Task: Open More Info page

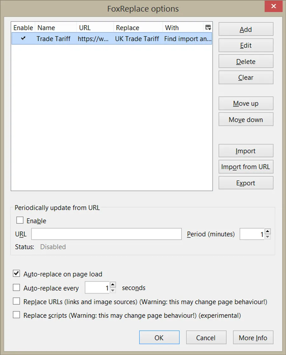Action: tap(253, 337)
